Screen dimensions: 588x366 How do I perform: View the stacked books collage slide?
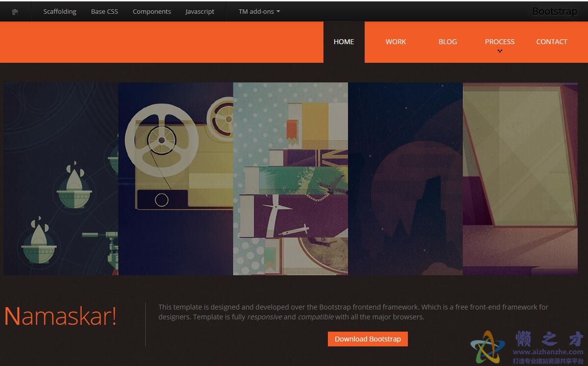click(290, 179)
